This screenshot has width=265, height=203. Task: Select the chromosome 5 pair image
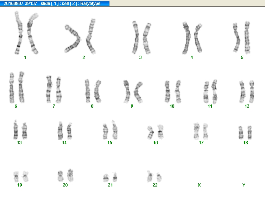pos(242,38)
